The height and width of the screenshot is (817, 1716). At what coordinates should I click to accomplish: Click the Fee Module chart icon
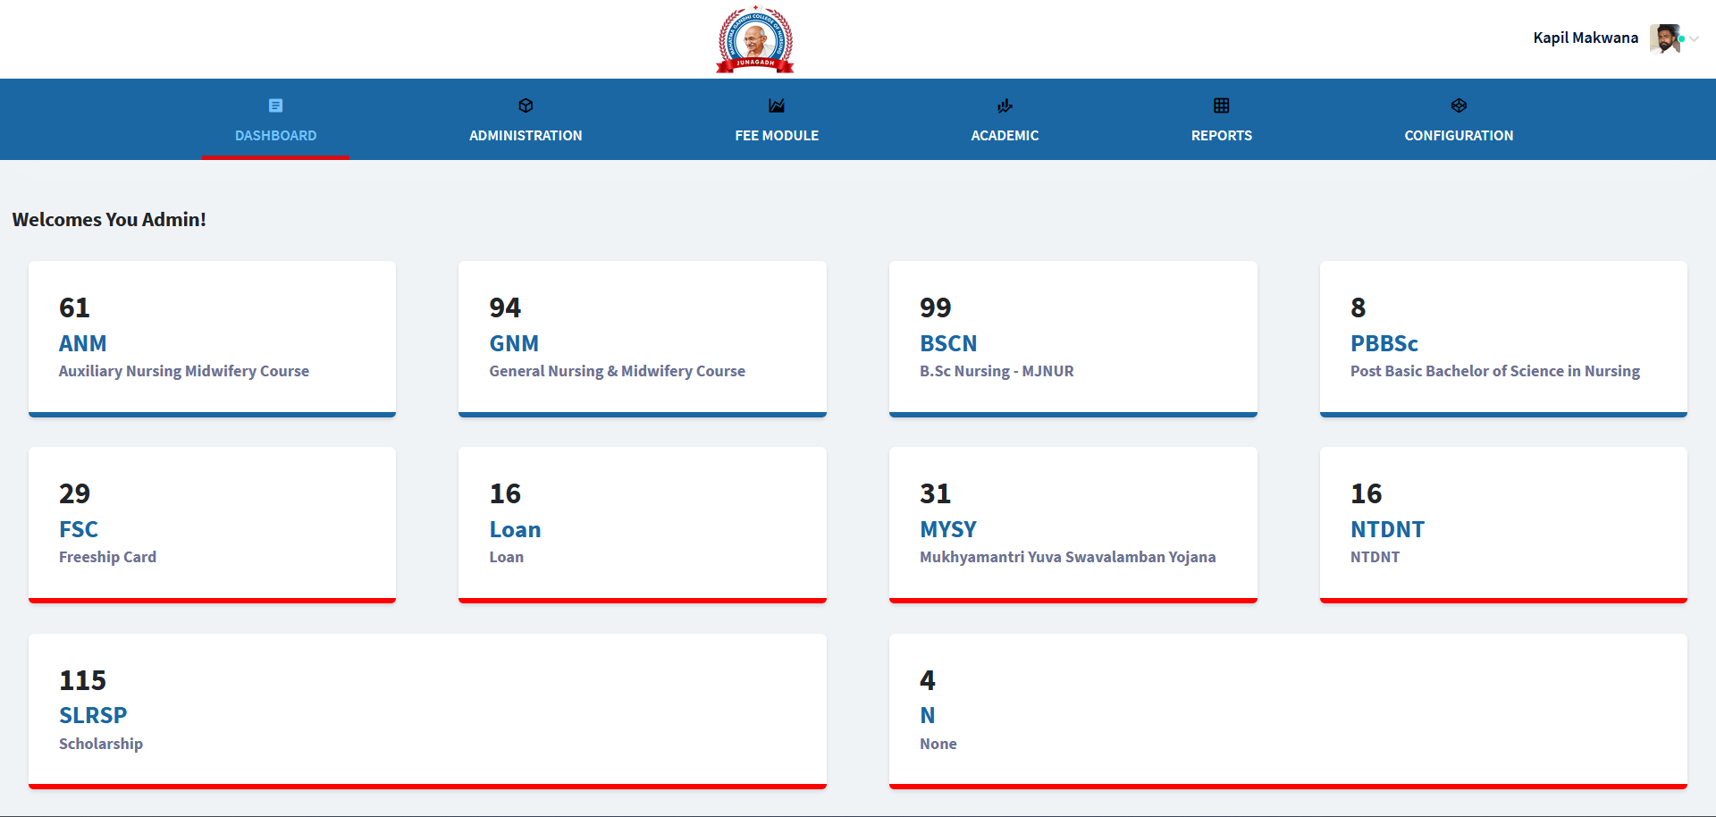(x=777, y=105)
